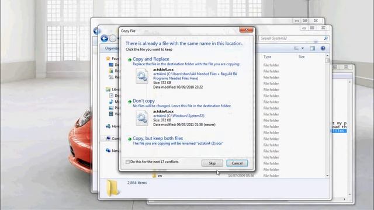Click the Forward arrow in the System32 window

pyautogui.click(x=113, y=38)
